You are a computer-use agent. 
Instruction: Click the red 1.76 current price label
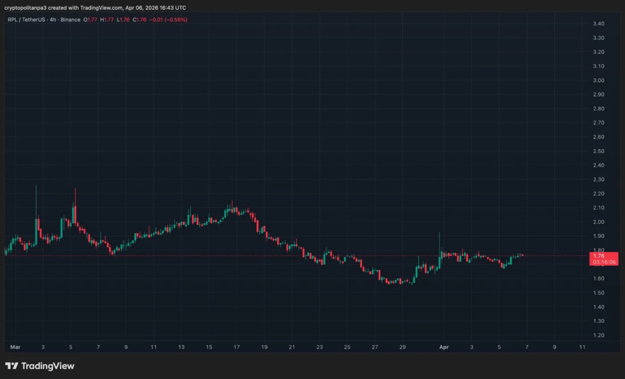pyautogui.click(x=599, y=255)
